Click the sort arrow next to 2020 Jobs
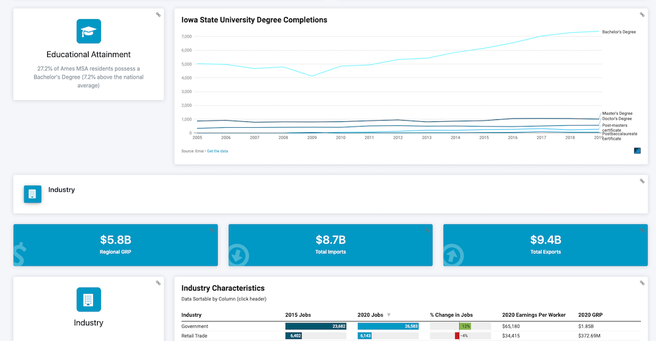 (x=388, y=315)
